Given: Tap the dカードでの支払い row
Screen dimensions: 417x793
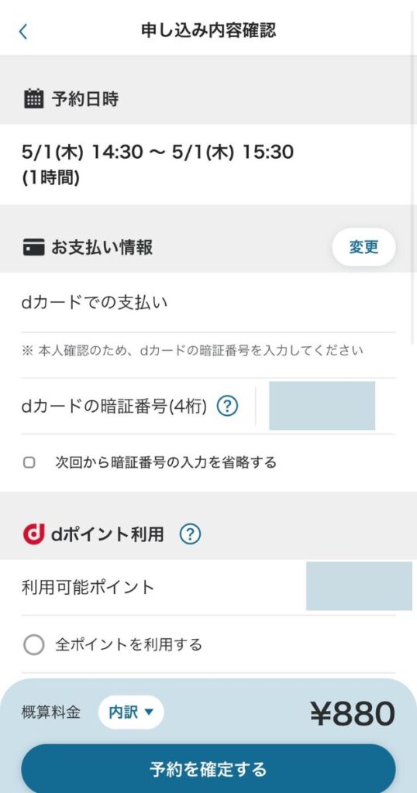Looking at the screenshot, I should click(208, 303).
